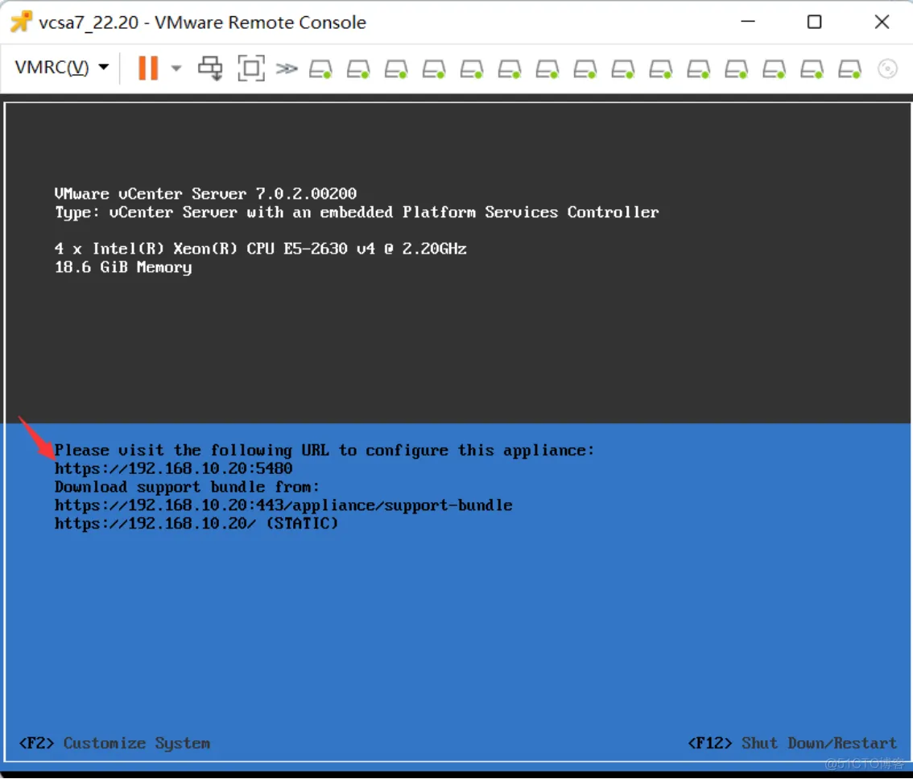Click 'Please visit the following URL' line
The width and height of the screenshot is (913, 779).
324,451
